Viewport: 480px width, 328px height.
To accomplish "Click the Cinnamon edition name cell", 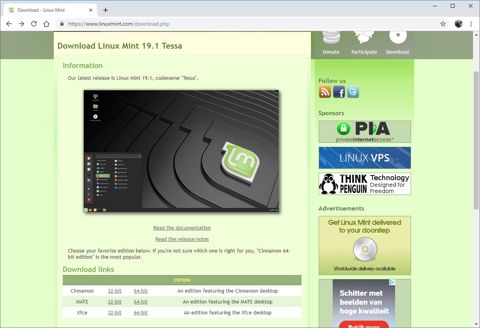I will 82,291.
